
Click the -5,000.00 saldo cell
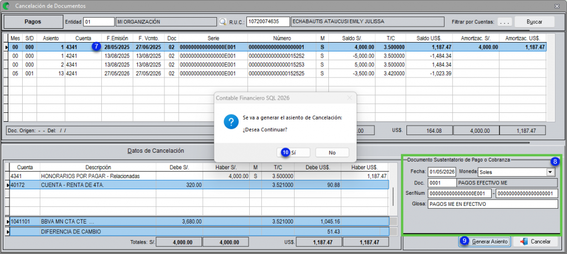tap(352, 56)
